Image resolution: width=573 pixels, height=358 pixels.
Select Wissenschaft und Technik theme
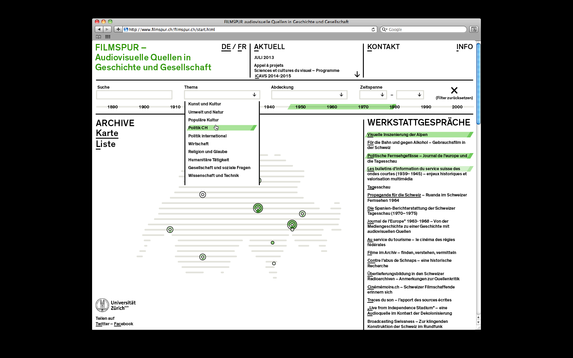coord(214,176)
